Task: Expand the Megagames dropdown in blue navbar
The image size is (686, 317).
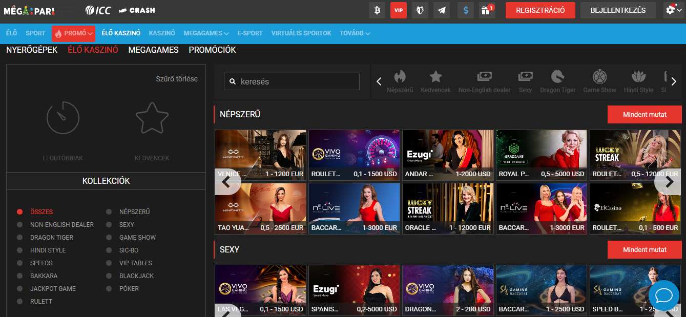Action: [206, 33]
